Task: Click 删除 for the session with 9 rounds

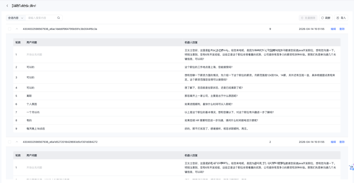Action: (x=342, y=29)
